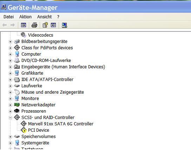Expand the DVD/CD-ROM-Laufwerke node
The height and width of the screenshot is (150, 191).
pyautogui.click(x=10, y=61)
